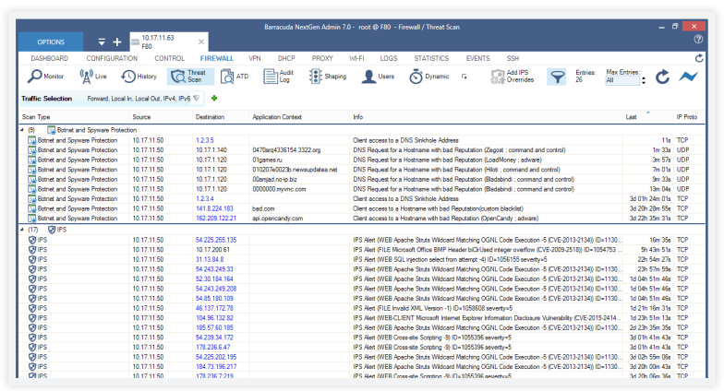Click the green plus to add filter
The width and height of the screenshot is (724, 391).
(214, 98)
